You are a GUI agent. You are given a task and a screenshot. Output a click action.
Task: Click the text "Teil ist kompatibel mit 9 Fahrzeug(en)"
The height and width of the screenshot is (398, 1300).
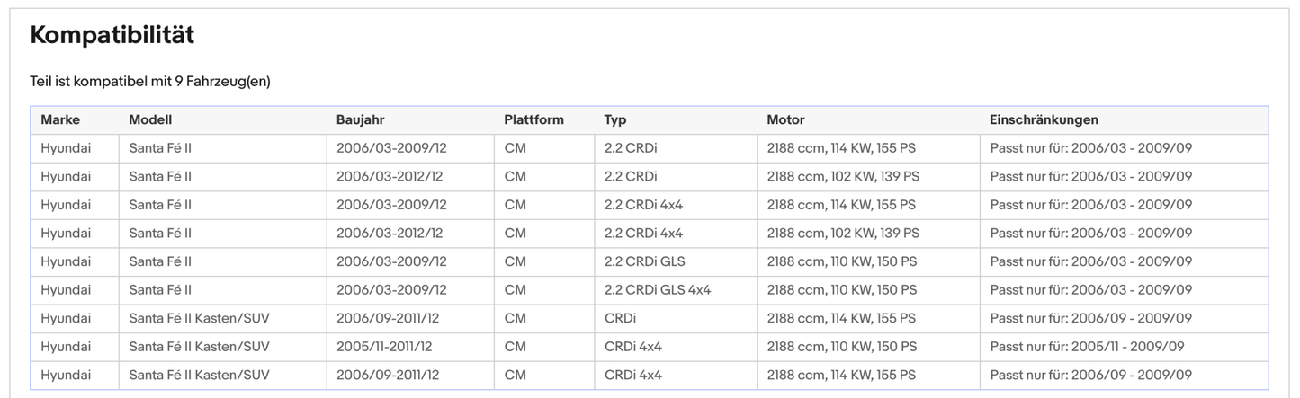click(x=150, y=82)
